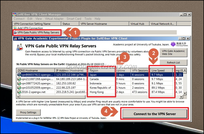Select the Indonesia region cell
The image size is (204, 134).
point(101,83)
